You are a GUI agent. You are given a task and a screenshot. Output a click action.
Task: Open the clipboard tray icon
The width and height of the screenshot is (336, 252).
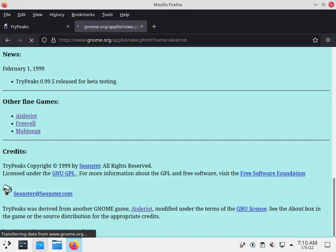[x=262, y=245]
